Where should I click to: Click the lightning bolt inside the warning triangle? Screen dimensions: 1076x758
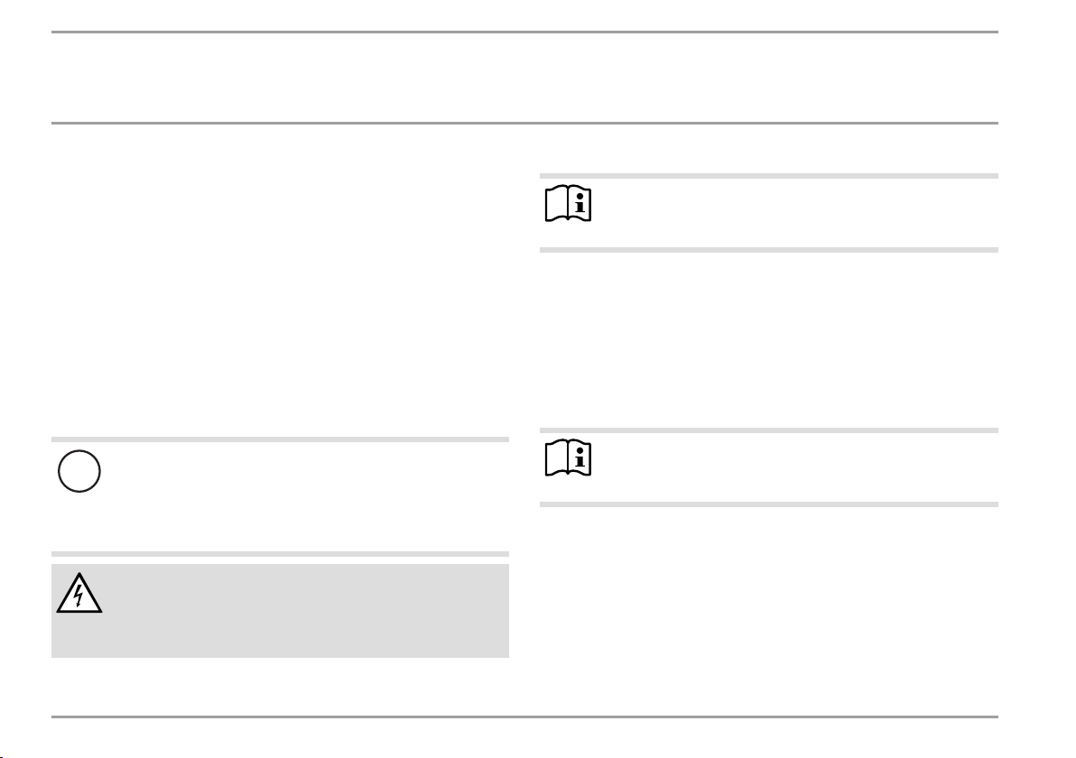click(79, 596)
